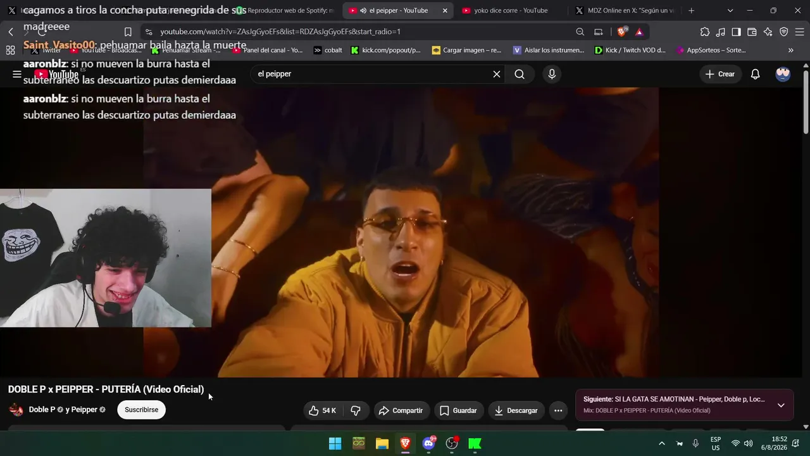This screenshot has width=810, height=456.
Task: Run the YouTube search with magnifier button
Action: pos(520,74)
